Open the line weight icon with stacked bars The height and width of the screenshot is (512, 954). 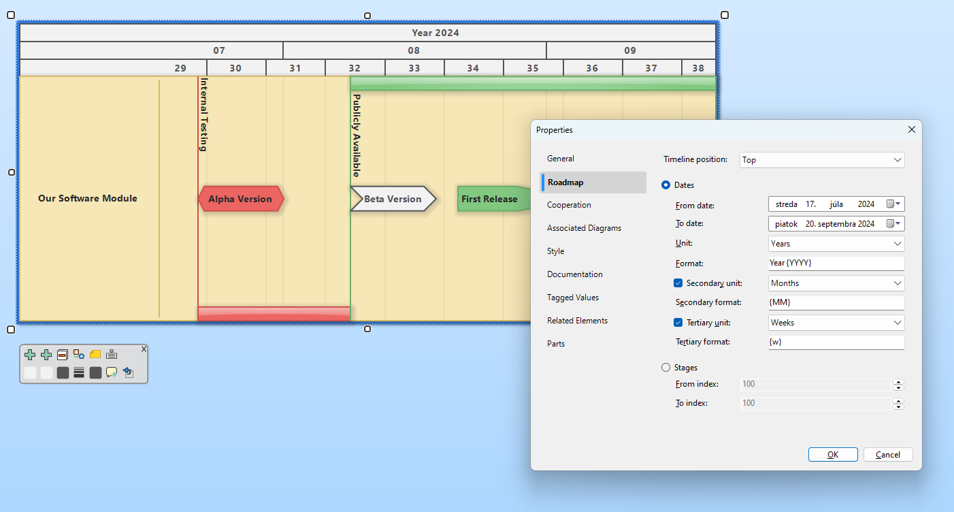click(x=79, y=372)
